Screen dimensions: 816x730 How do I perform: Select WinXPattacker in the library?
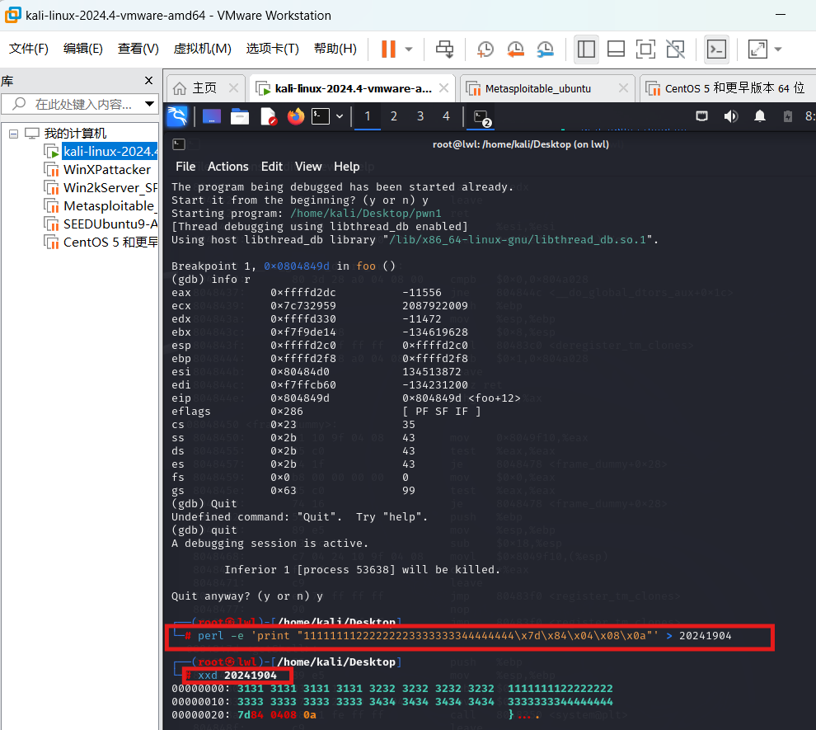(106, 170)
